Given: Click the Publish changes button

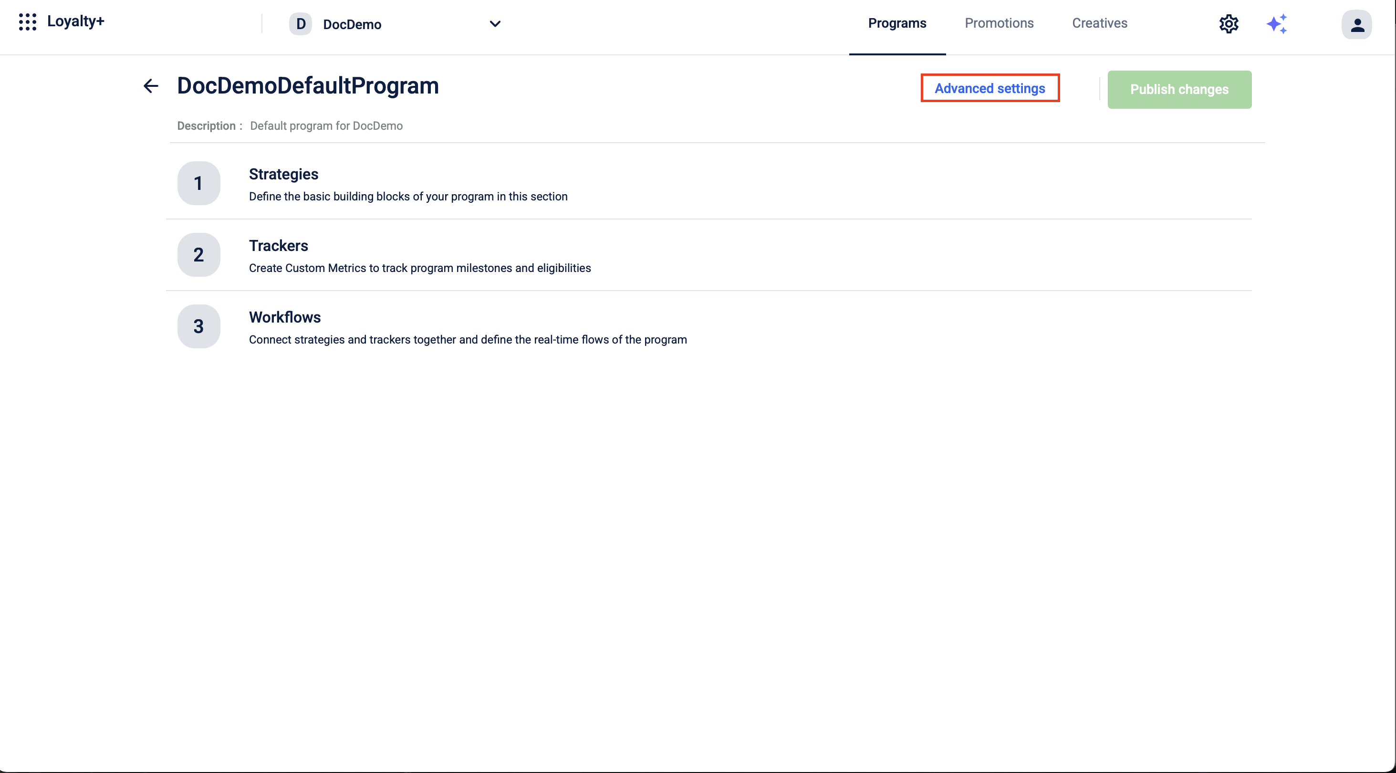Looking at the screenshot, I should coord(1179,89).
